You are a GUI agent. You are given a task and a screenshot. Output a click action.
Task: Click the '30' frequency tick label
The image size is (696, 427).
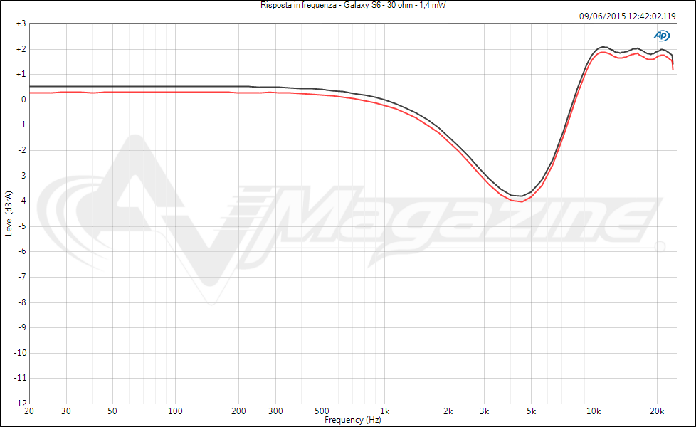pos(65,411)
